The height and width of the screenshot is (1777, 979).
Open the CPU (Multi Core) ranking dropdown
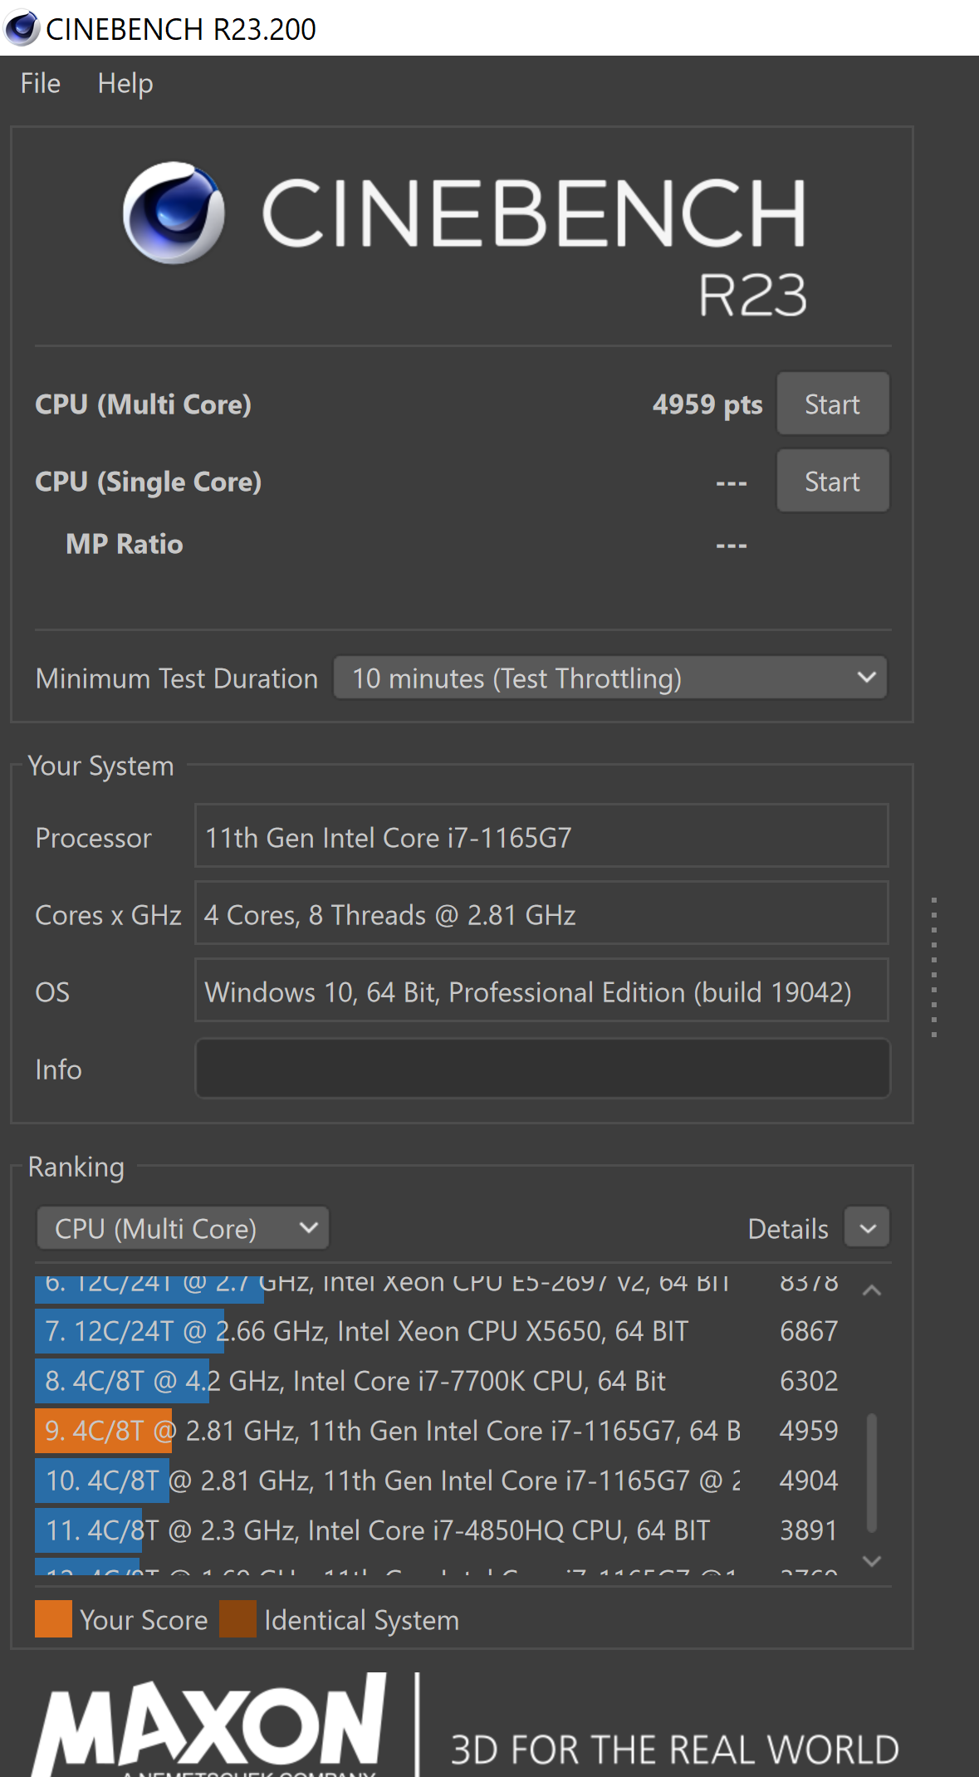pos(183,1228)
